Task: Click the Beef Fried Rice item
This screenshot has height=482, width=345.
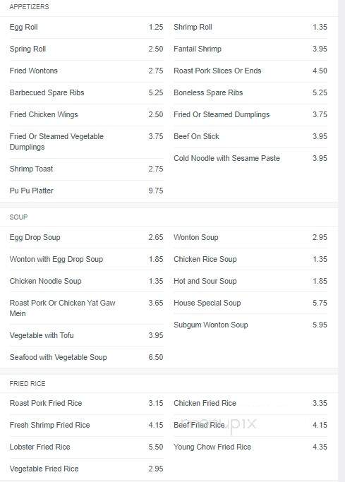Action: [250, 425]
